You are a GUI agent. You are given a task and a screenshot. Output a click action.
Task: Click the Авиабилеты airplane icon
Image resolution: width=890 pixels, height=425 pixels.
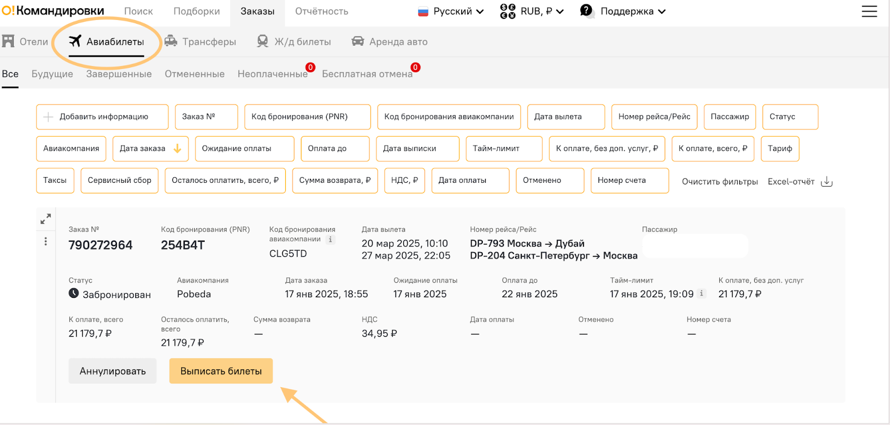click(75, 41)
